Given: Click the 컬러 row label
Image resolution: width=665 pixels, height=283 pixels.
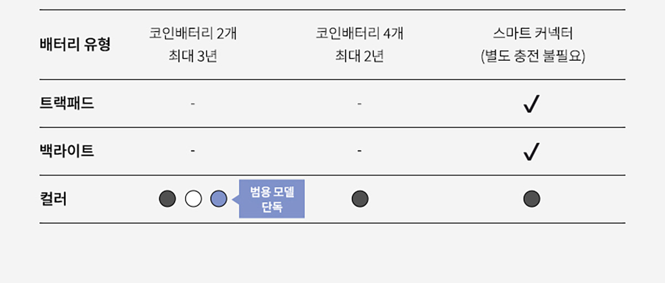Looking at the screenshot, I should point(53,199).
